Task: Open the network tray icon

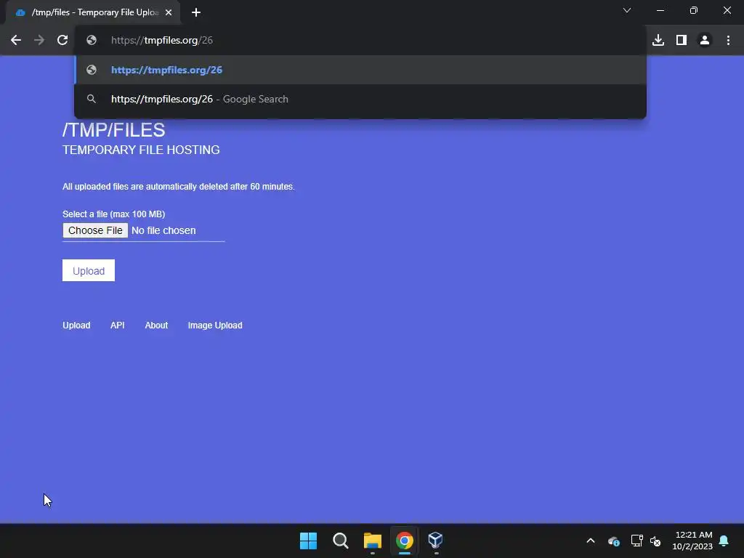Action: (636, 541)
